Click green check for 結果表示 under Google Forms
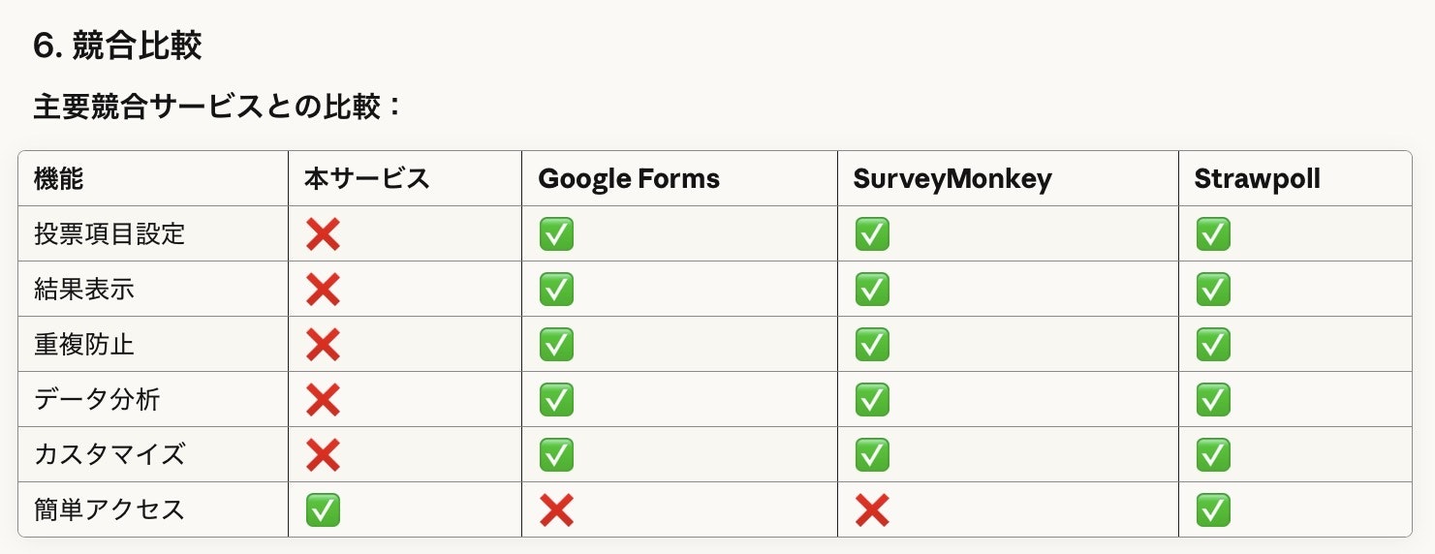The height and width of the screenshot is (554, 1435). point(556,290)
